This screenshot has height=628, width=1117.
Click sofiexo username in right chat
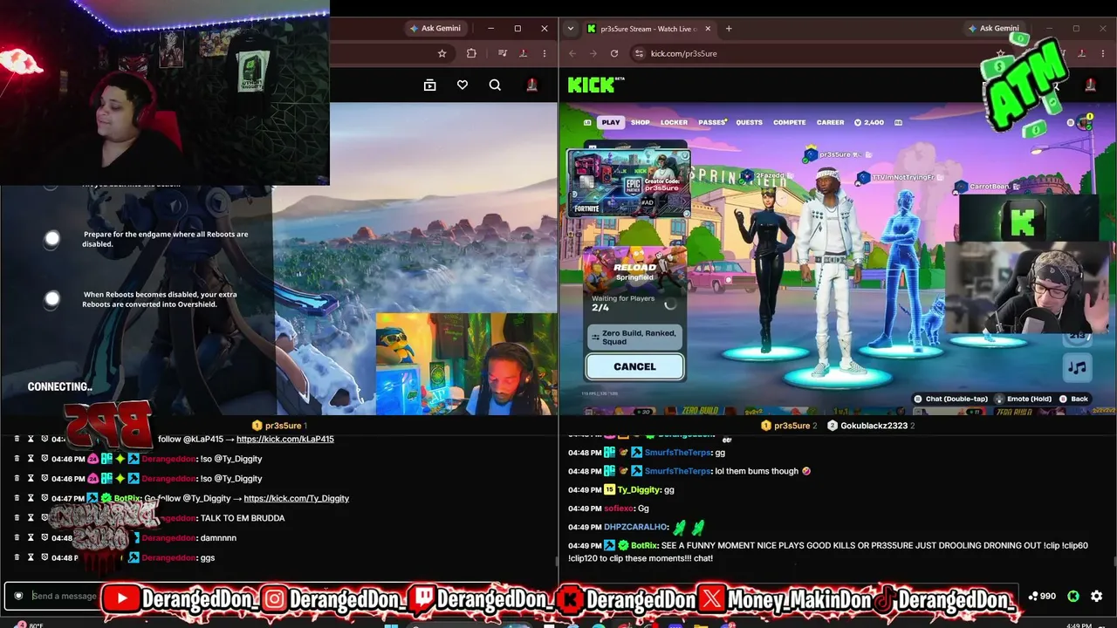618,509
